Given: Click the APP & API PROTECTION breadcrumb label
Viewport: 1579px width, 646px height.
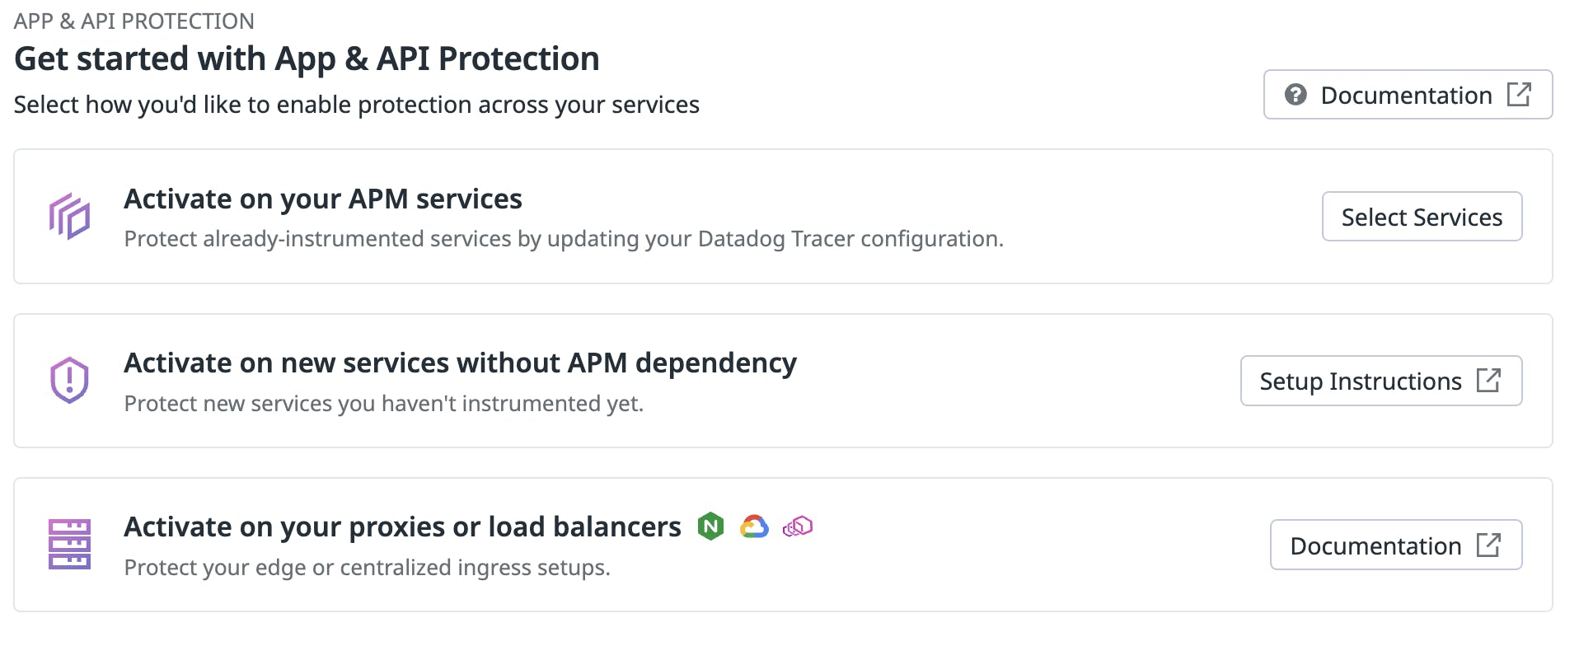Looking at the screenshot, I should (x=134, y=20).
